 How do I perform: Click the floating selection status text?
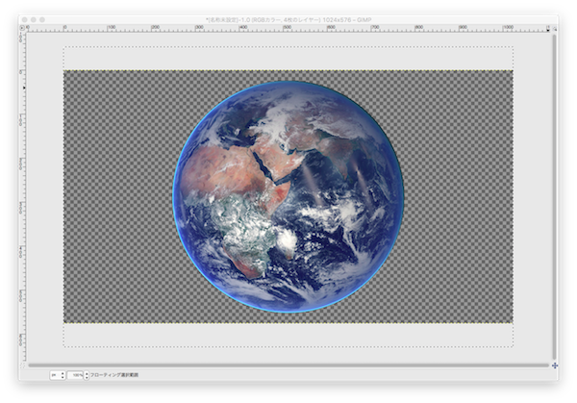click(x=114, y=375)
